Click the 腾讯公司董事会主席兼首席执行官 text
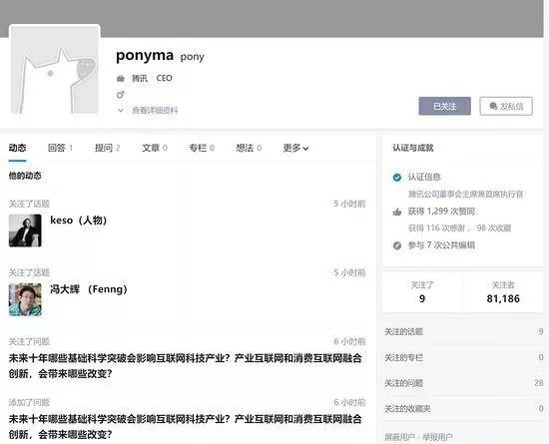 click(x=466, y=195)
